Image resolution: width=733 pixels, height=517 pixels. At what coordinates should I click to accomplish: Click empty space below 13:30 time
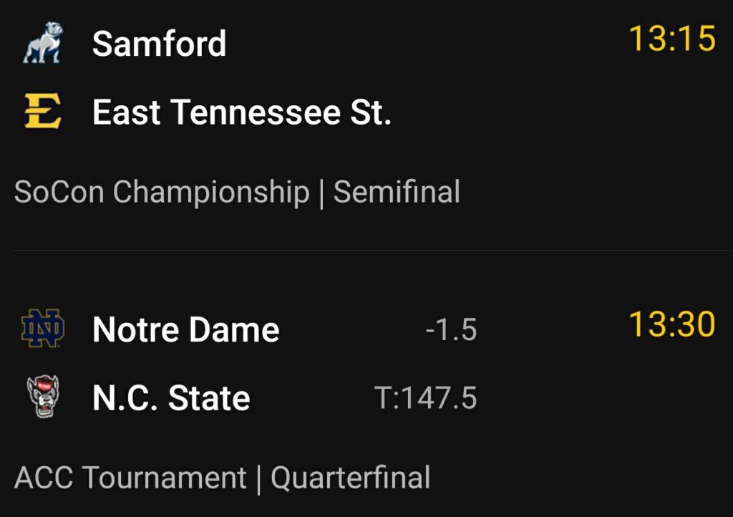coord(671,398)
